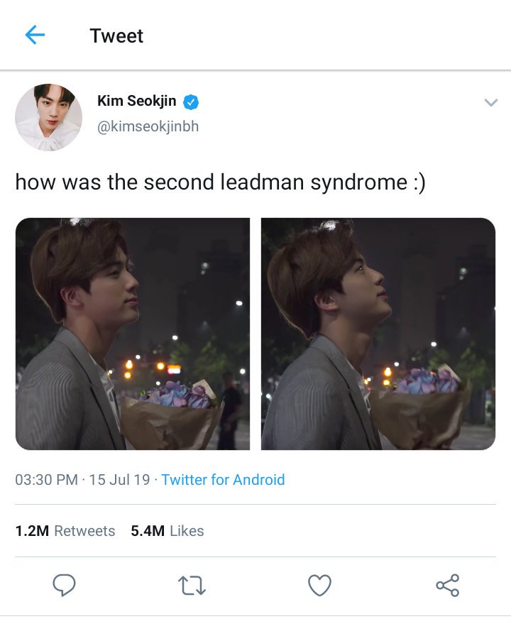
Task: Like the tweet with heart icon
Action: (319, 585)
